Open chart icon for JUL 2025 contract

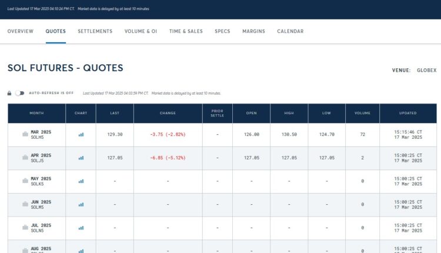coord(81,228)
